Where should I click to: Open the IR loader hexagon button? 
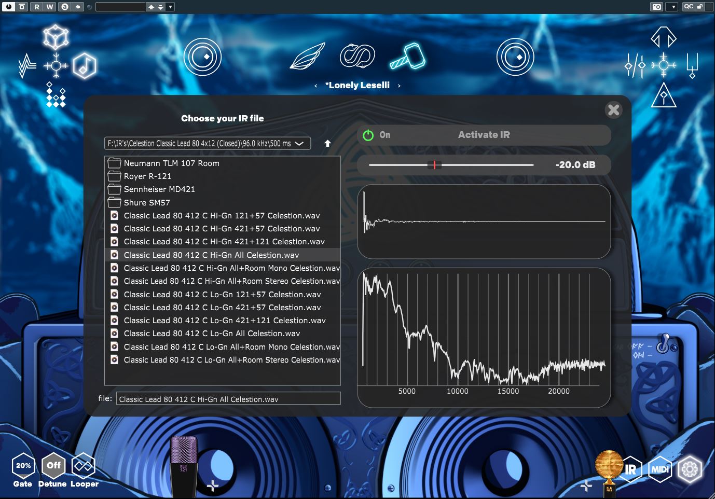[630, 469]
